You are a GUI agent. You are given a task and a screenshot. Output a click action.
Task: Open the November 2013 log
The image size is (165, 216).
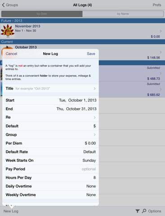[82, 31]
